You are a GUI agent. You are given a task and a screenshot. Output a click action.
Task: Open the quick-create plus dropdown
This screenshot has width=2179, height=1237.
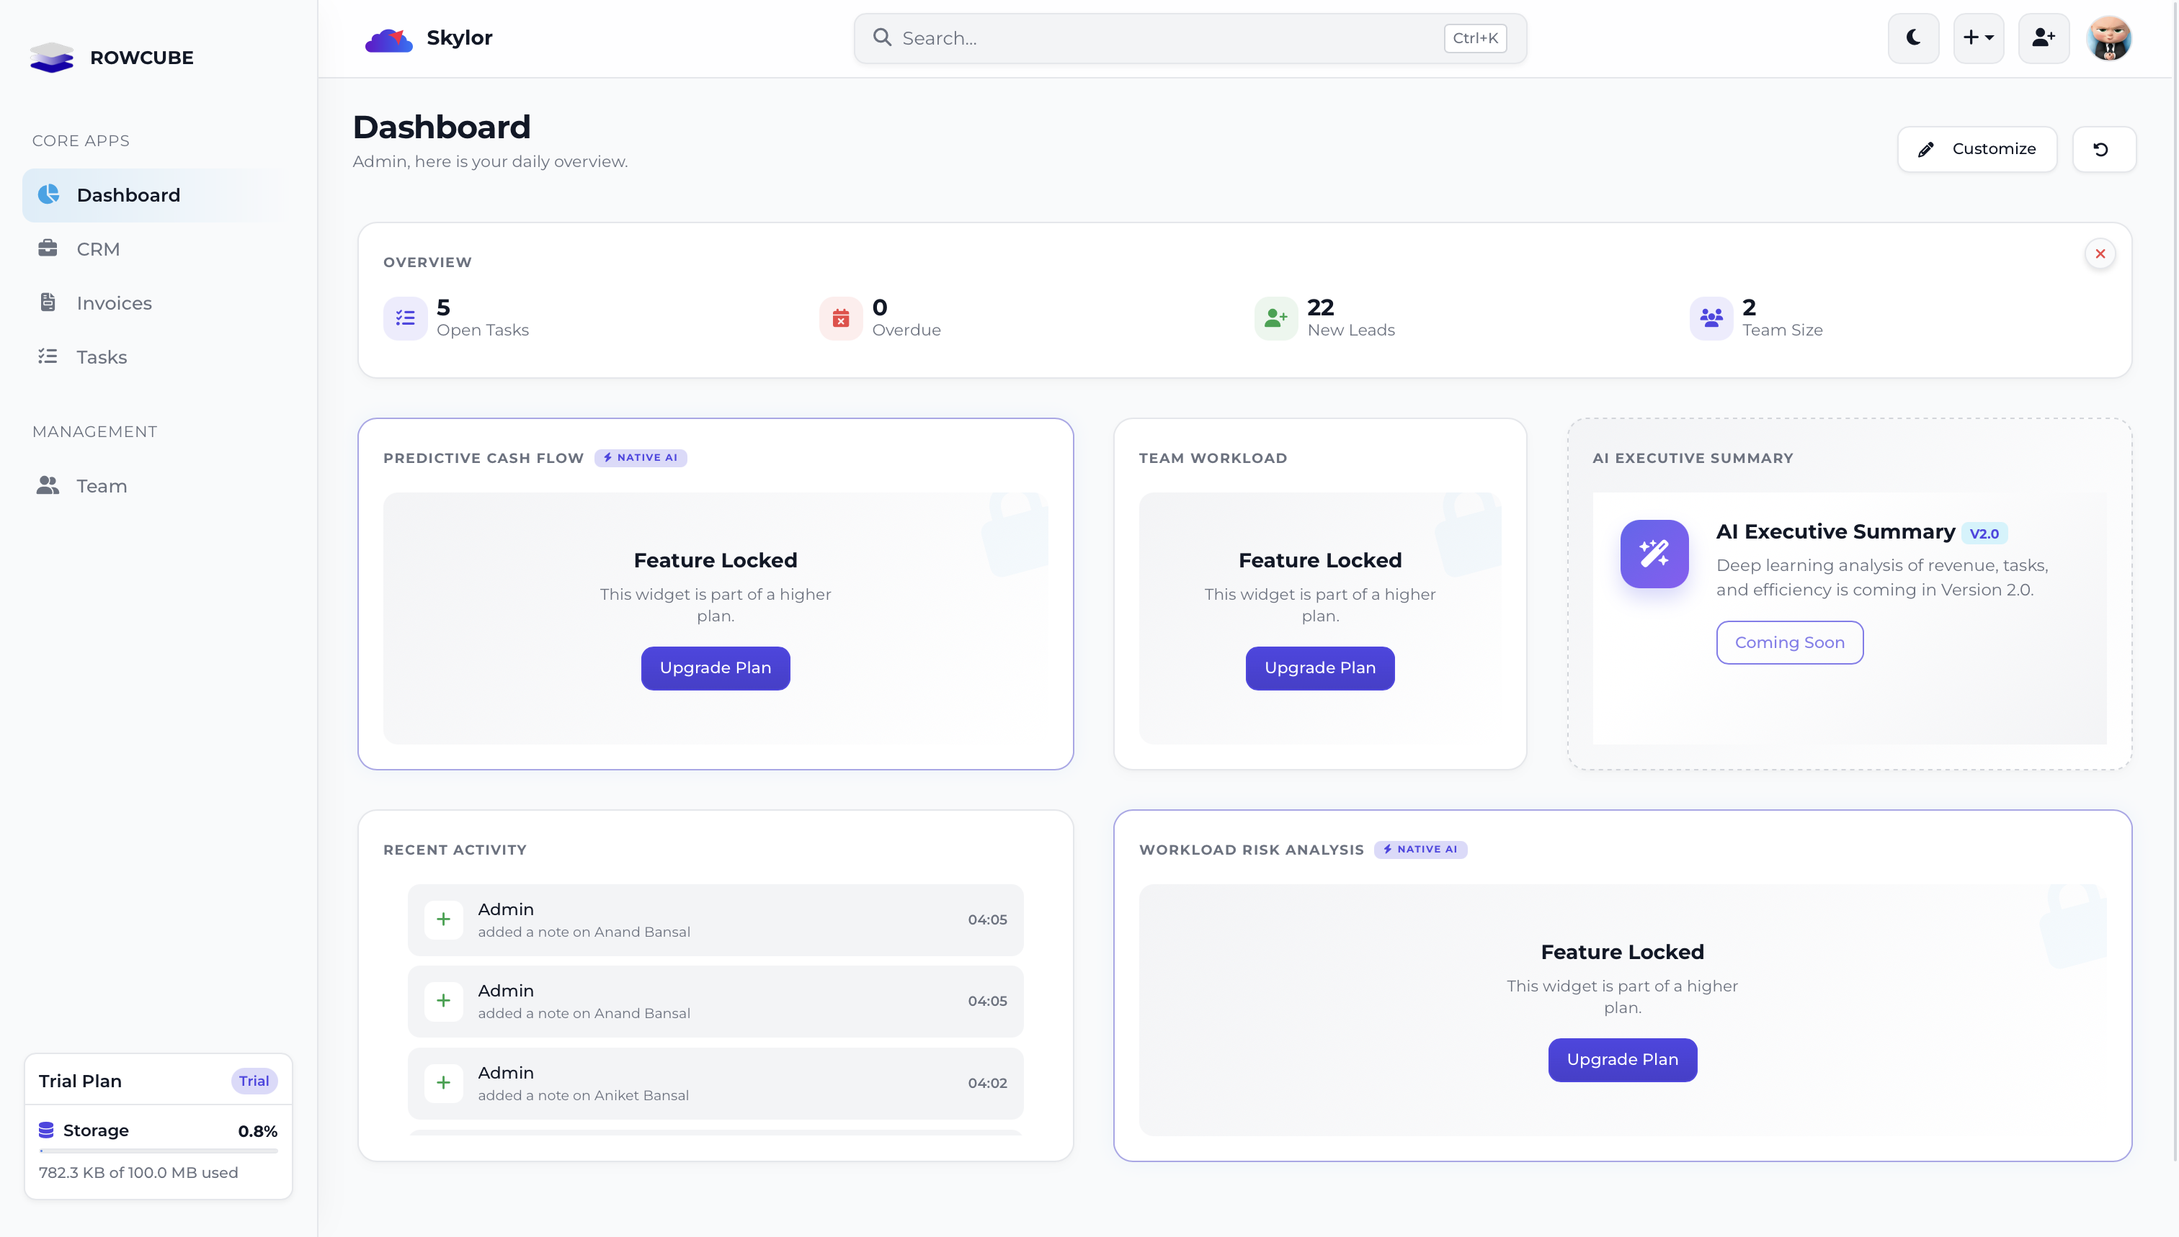[1979, 37]
